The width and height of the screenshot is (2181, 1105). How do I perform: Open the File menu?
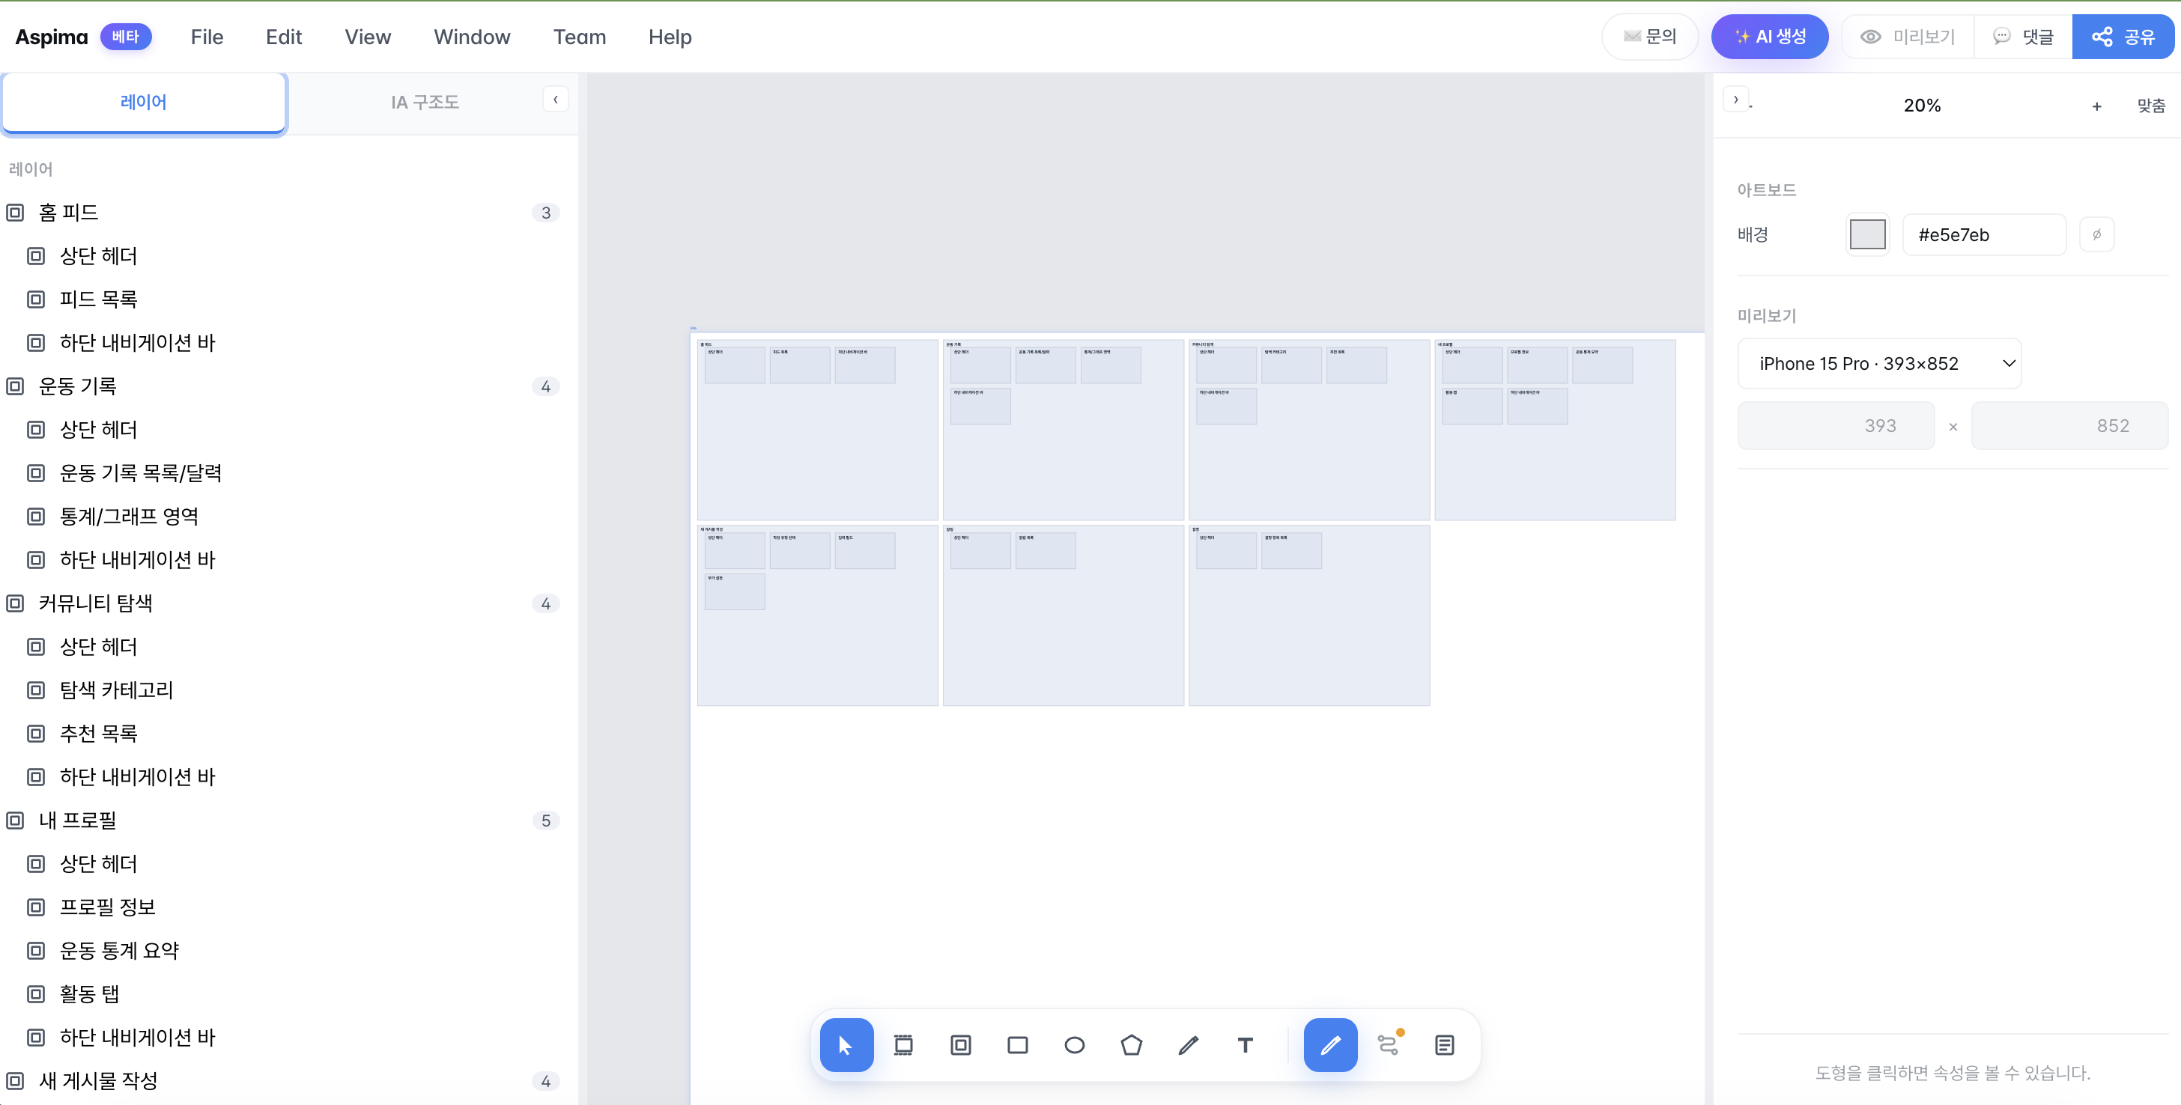(x=207, y=37)
